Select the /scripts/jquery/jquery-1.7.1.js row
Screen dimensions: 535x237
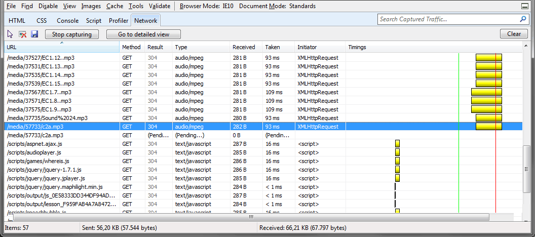click(263, 170)
